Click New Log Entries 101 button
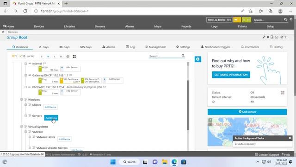296x167 pixels. click(219, 20)
